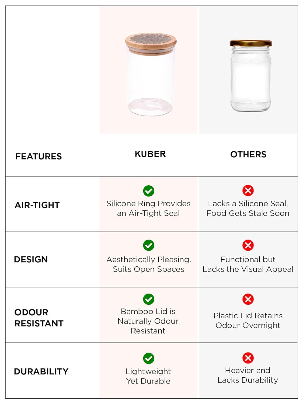303x404 pixels.
Task: Click red cross in ODOUR RESISTANT row
Action: tap(248, 299)
